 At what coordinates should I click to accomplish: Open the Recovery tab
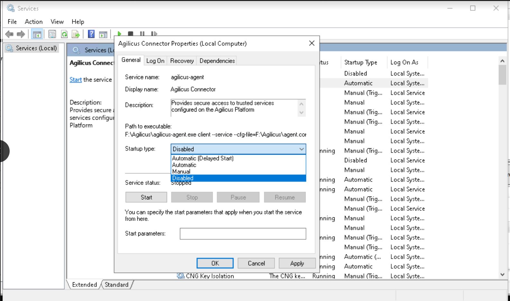[182, 61]
